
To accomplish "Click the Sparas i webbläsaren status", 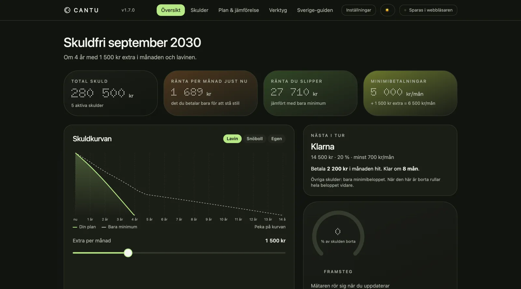I will [x=428, y=10].
